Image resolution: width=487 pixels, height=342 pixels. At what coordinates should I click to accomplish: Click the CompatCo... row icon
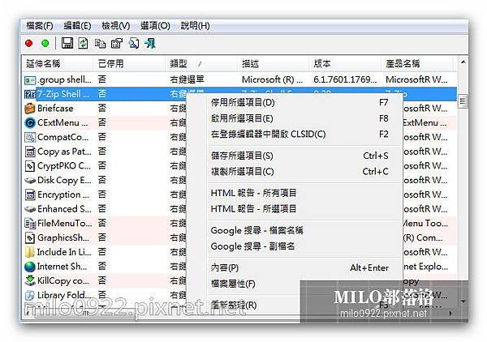point(30,137)
